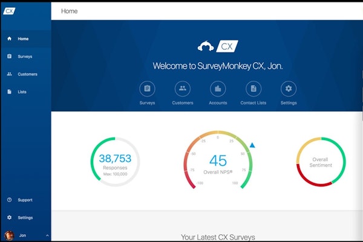Click the blue NPS marker triangle

point(252,145)
